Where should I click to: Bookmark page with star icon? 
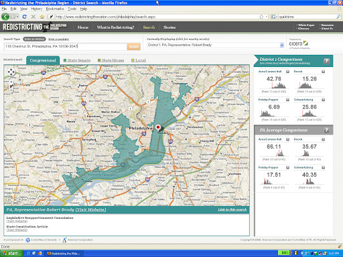[261, 17]
